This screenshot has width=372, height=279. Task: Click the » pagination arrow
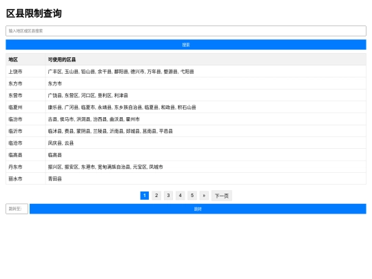pyautogui.click(x=204, y=196)
